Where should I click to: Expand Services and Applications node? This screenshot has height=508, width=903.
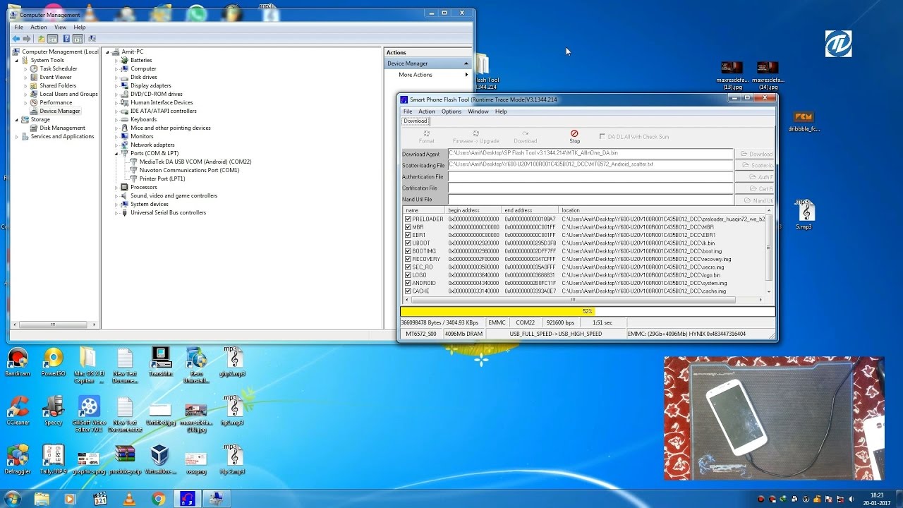click(16, 136)
